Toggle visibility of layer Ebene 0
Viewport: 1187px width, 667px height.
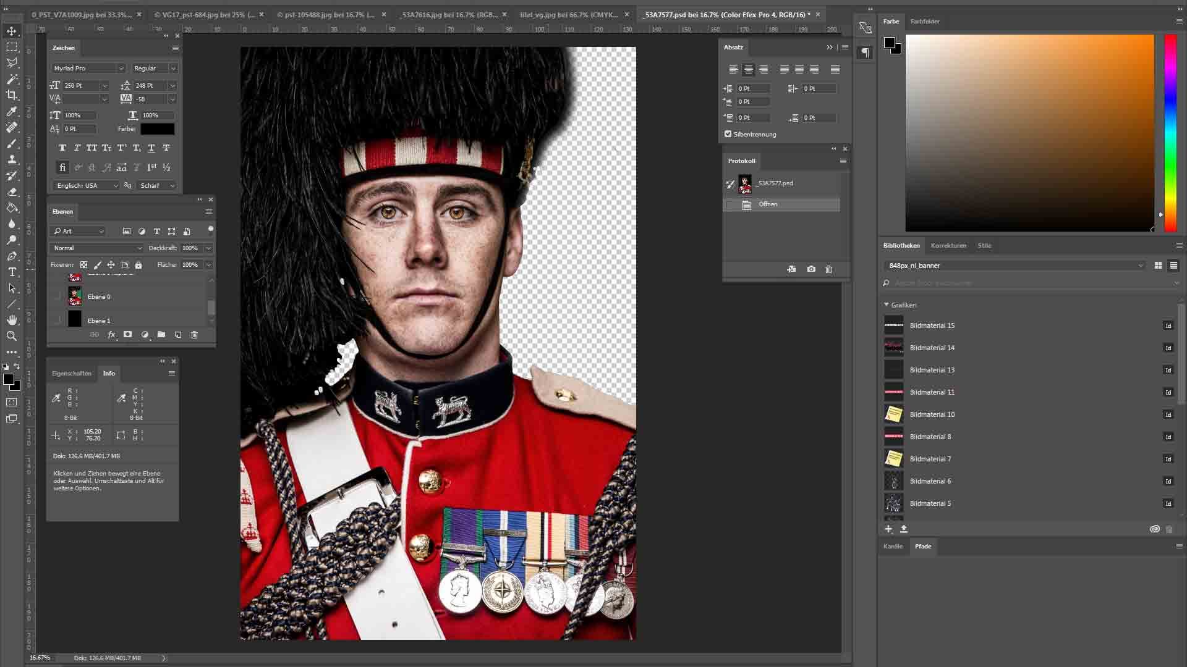pos(59,297)
